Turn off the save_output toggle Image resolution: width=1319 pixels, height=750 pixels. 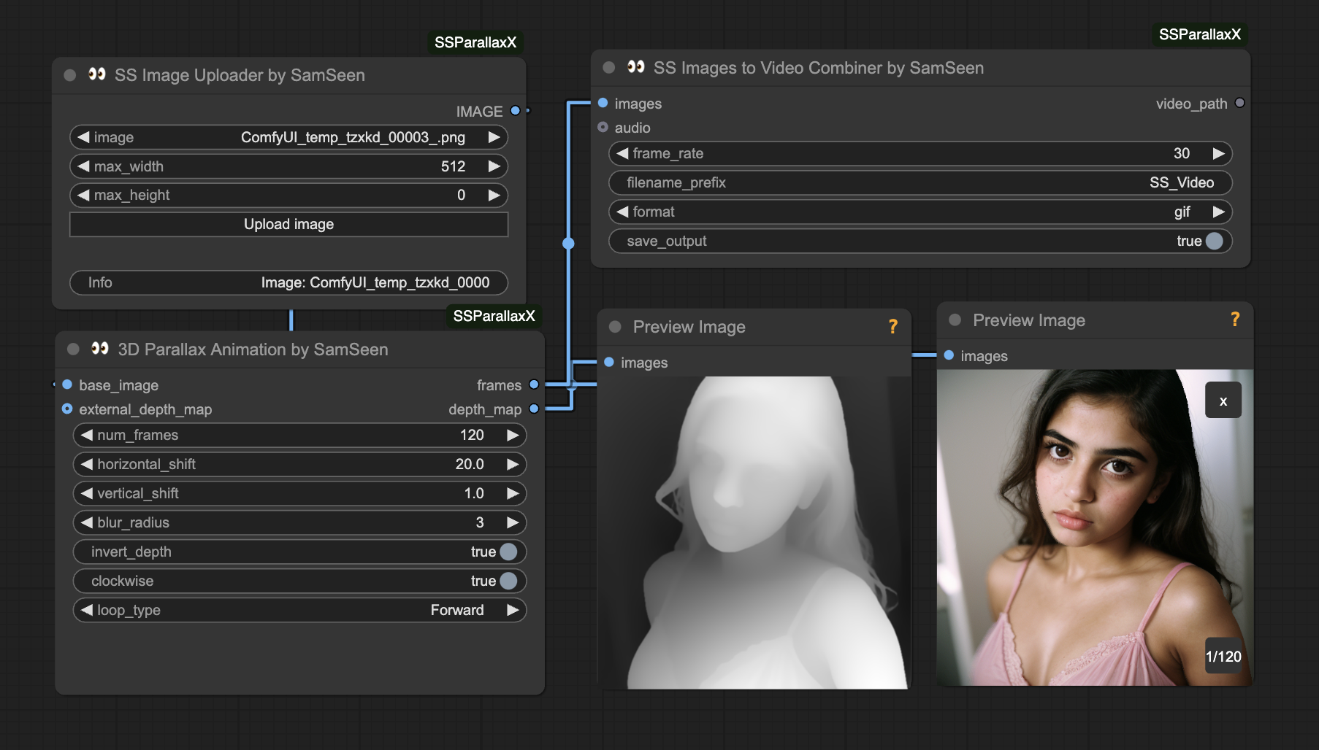click(x=1214, y=241)
